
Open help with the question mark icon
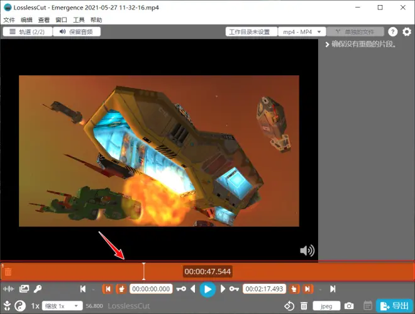[x=392, y=32]
